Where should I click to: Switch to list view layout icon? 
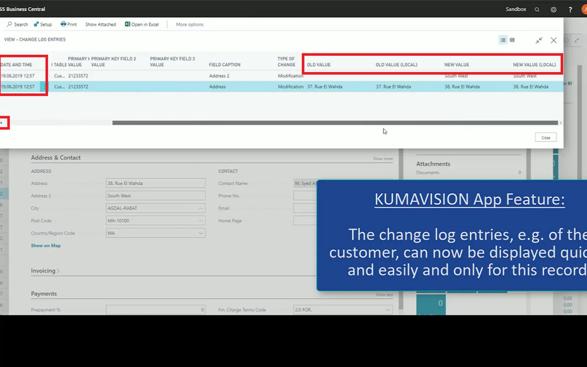503,40
